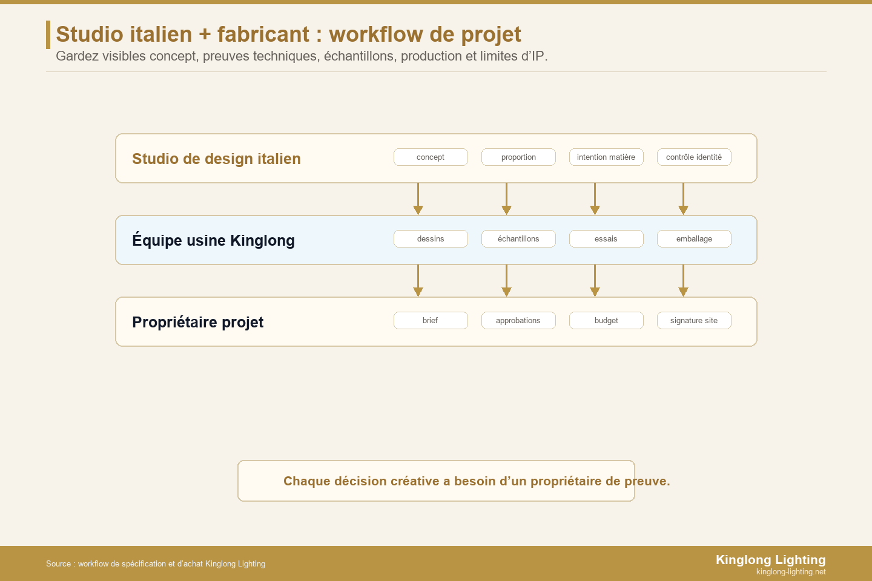
Task: Click the 'essais' pill
Action: 606,238
